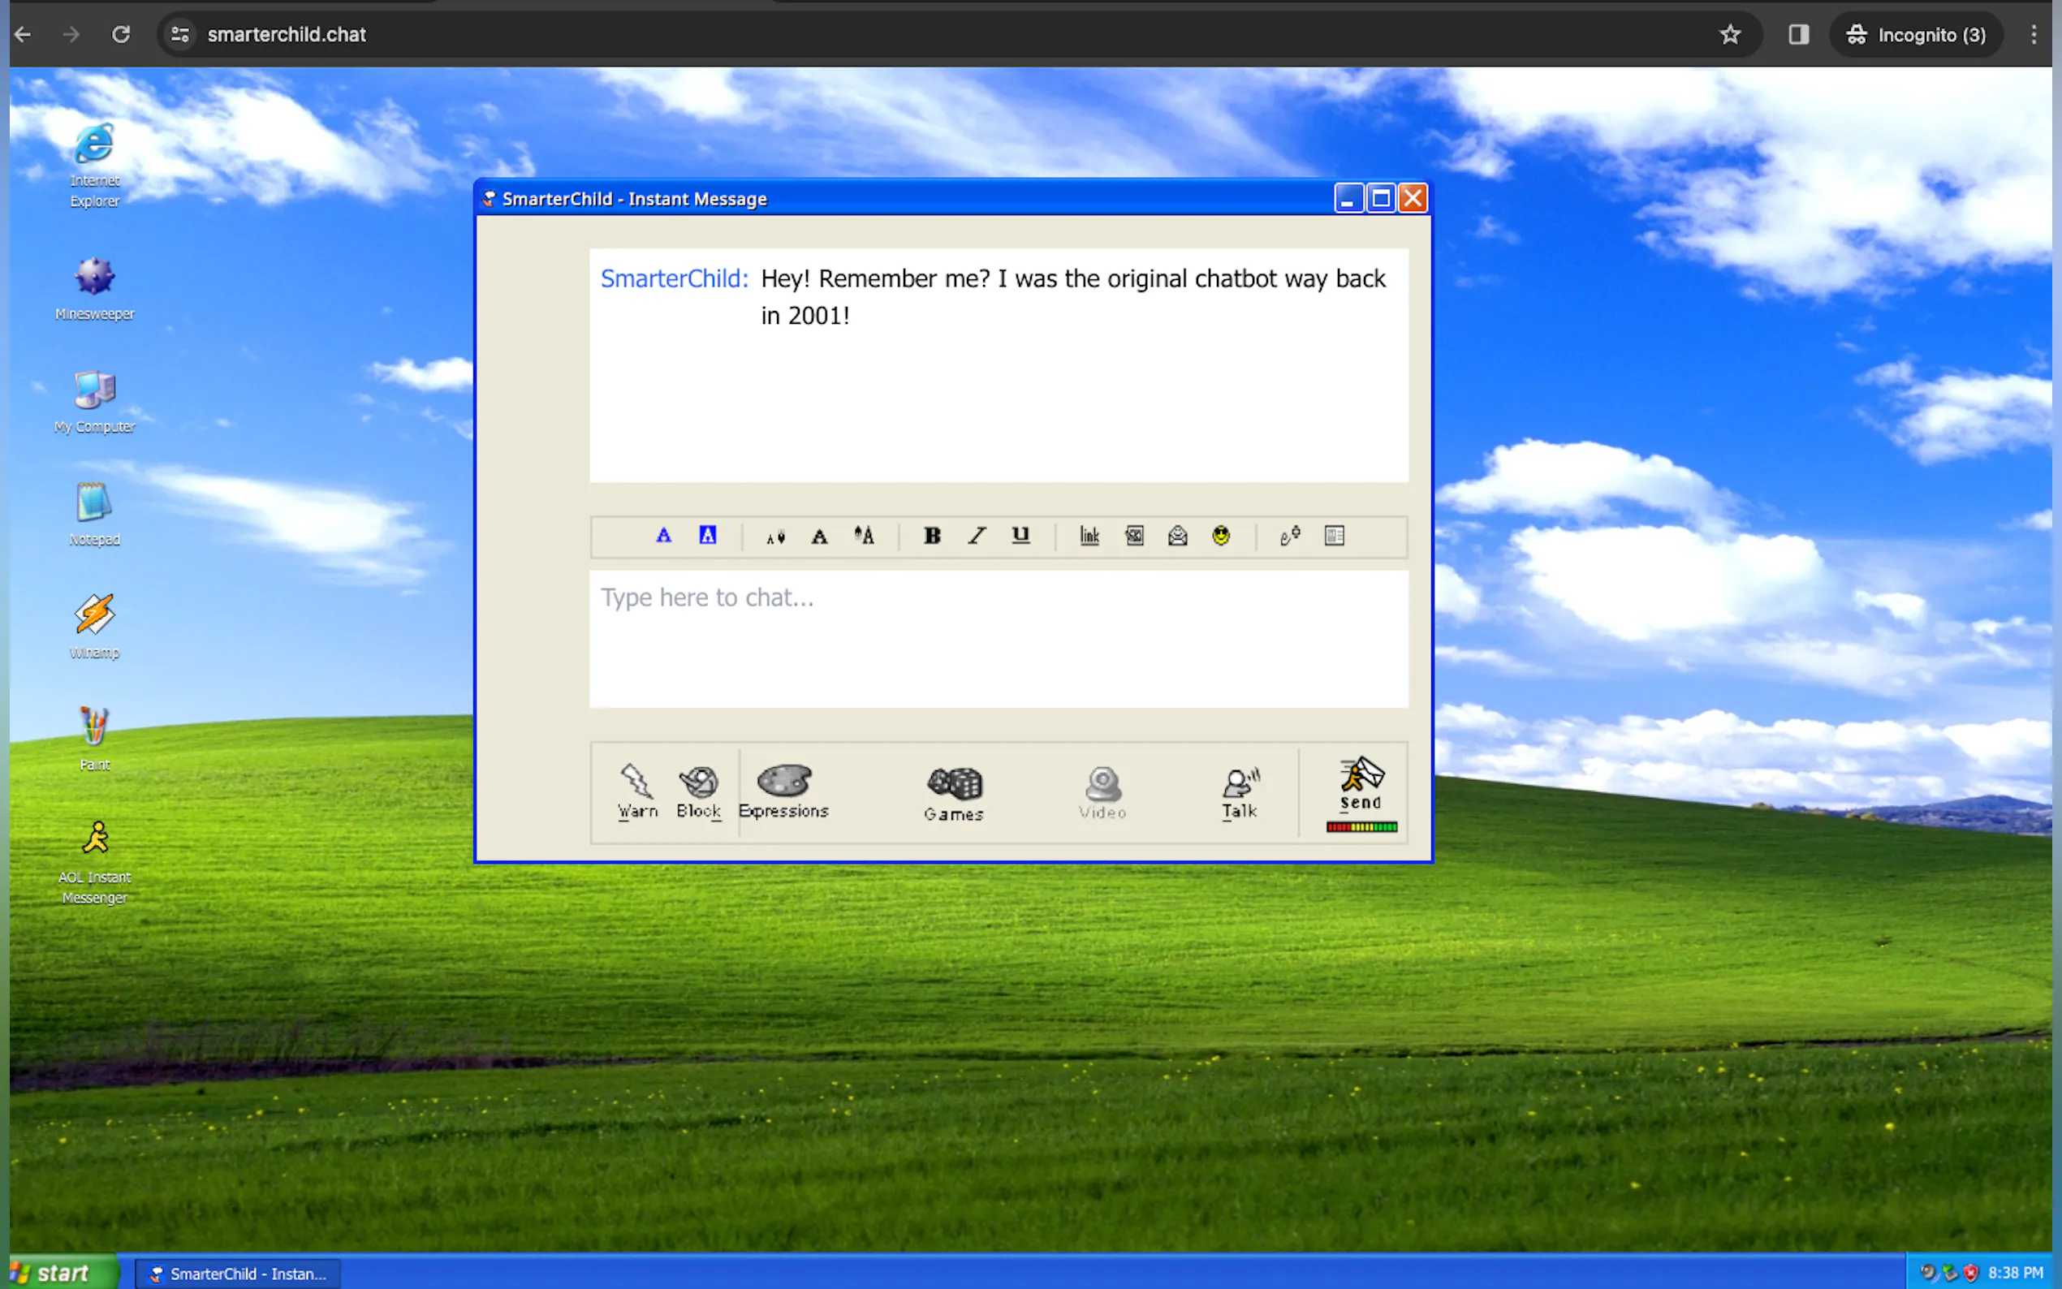Open the smiley emoticon picker
This screenshot has height=1289, width=2062.
1221,536
